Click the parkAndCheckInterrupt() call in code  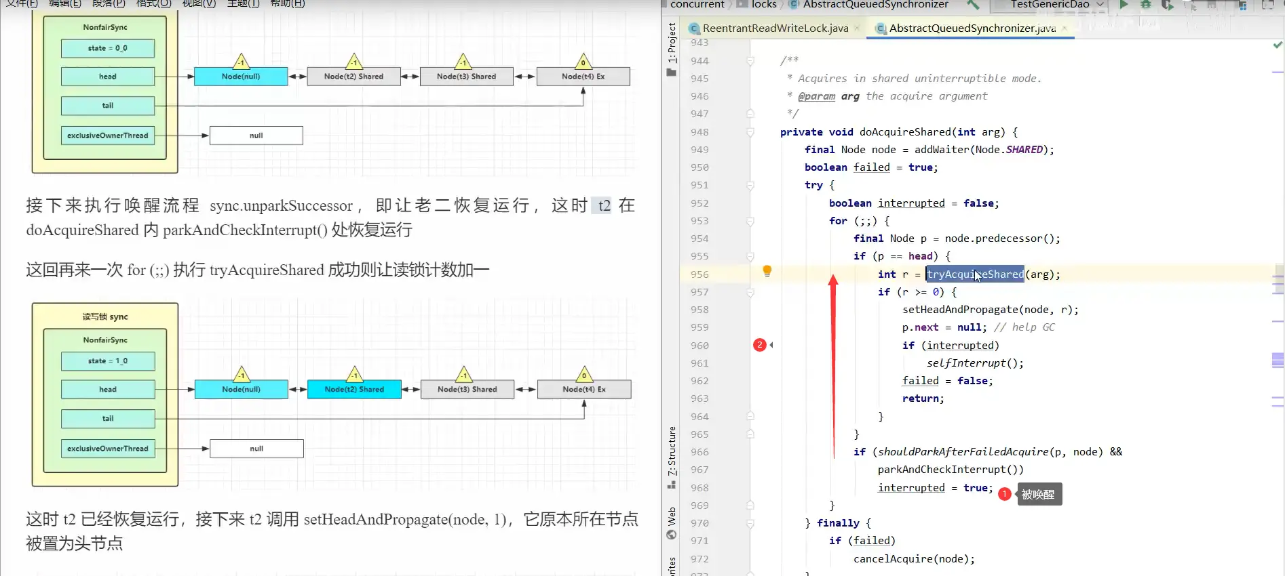click(x=947, y=470)
